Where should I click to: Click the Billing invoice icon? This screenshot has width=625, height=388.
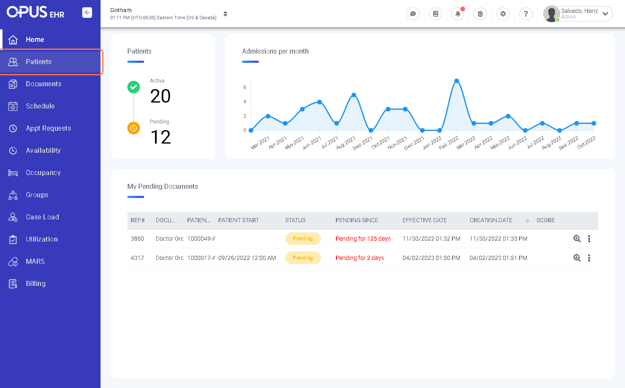tap(13, 284)
